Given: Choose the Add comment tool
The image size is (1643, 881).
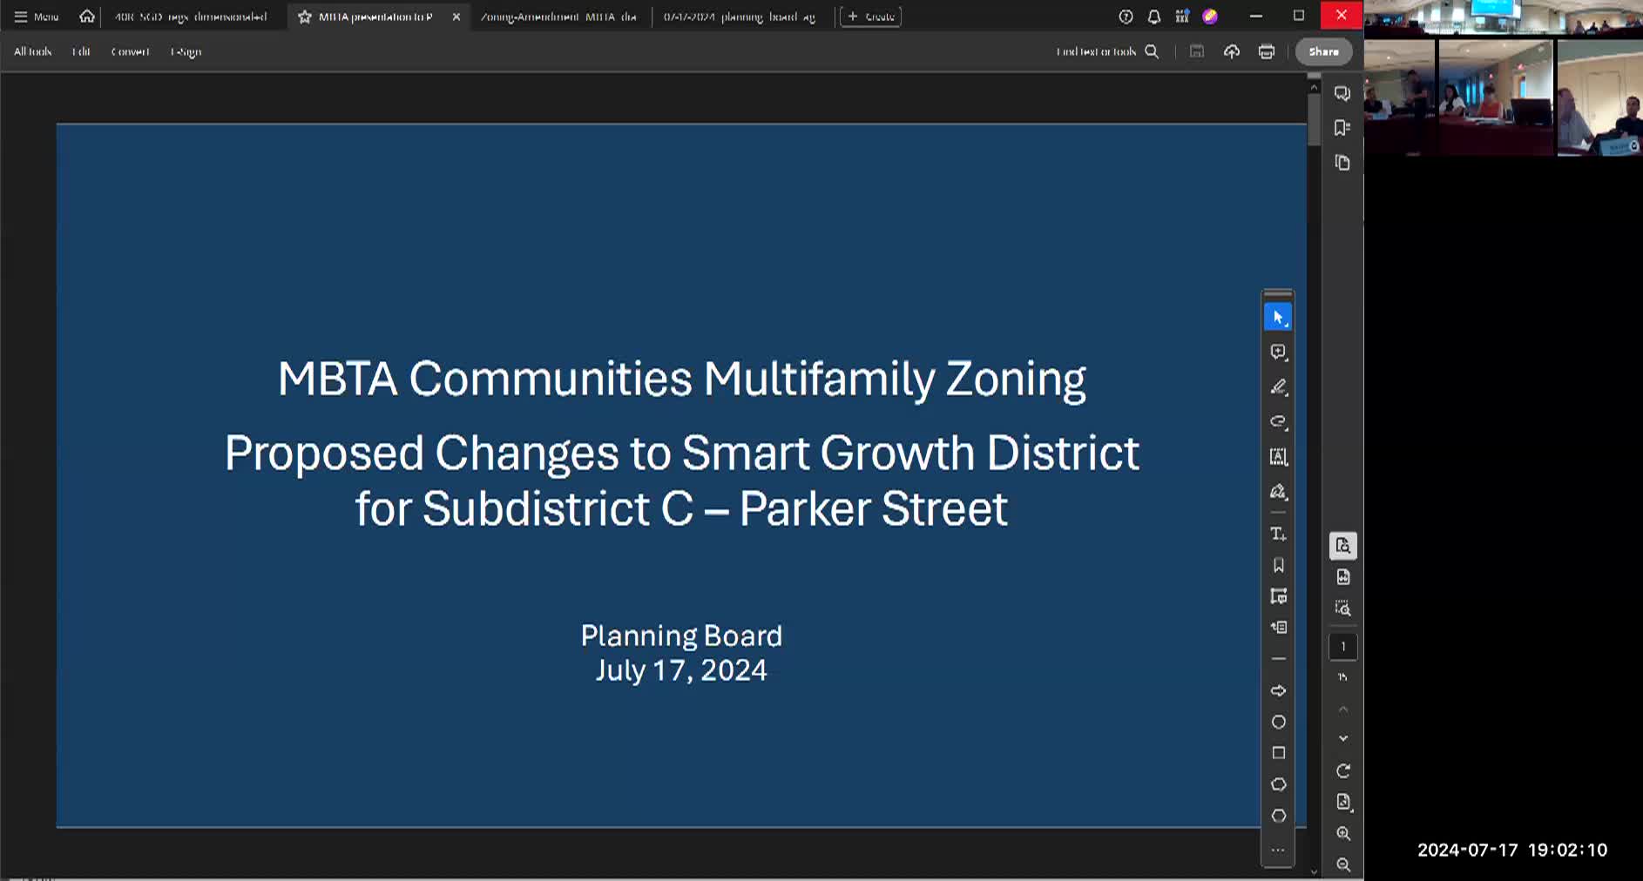Looking at the screenshot, I should (1278, 352).
